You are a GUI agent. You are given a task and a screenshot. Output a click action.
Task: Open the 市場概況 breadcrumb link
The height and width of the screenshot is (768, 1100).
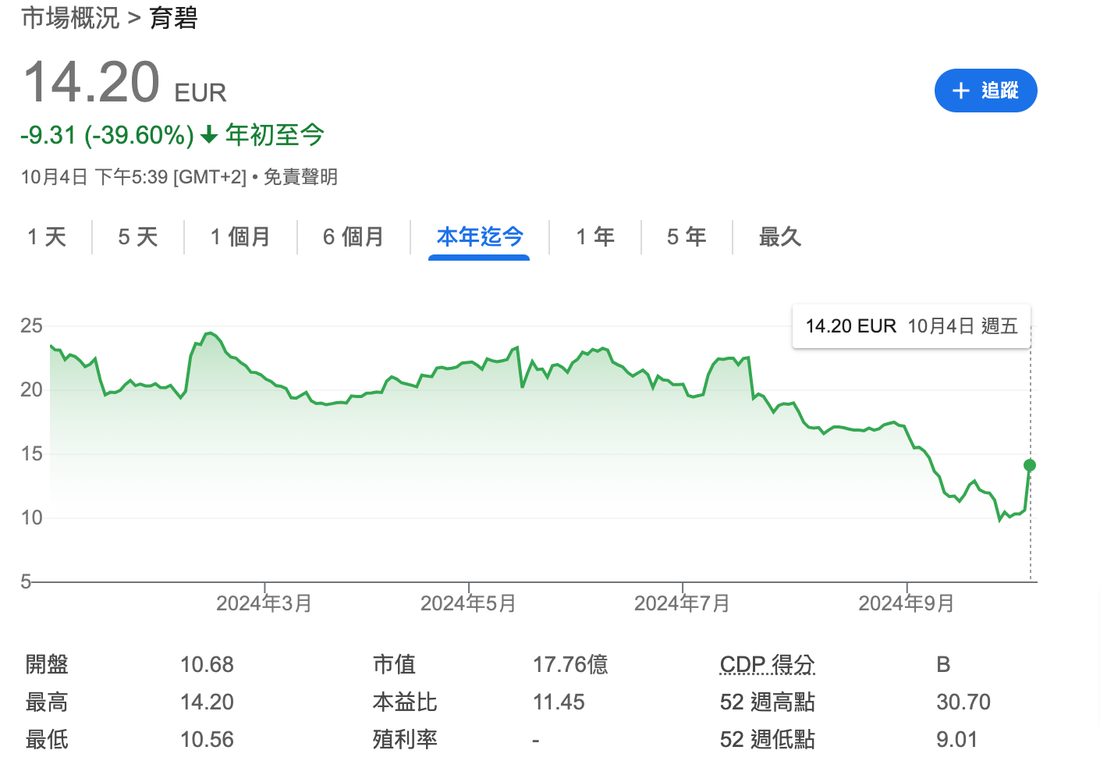[70, 17]
